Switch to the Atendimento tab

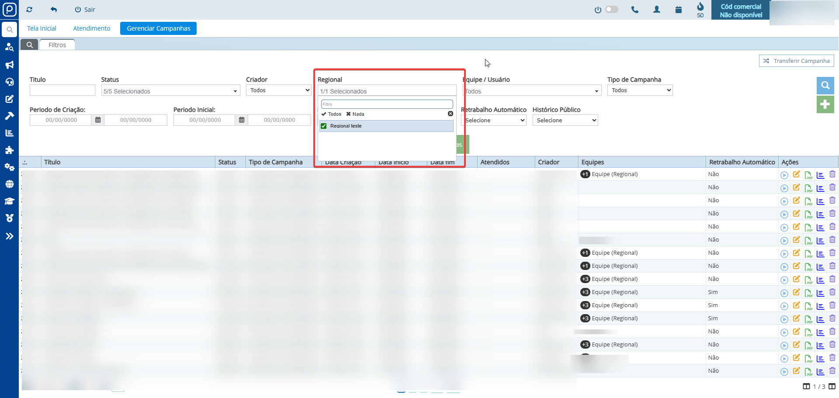coord(91,28)
